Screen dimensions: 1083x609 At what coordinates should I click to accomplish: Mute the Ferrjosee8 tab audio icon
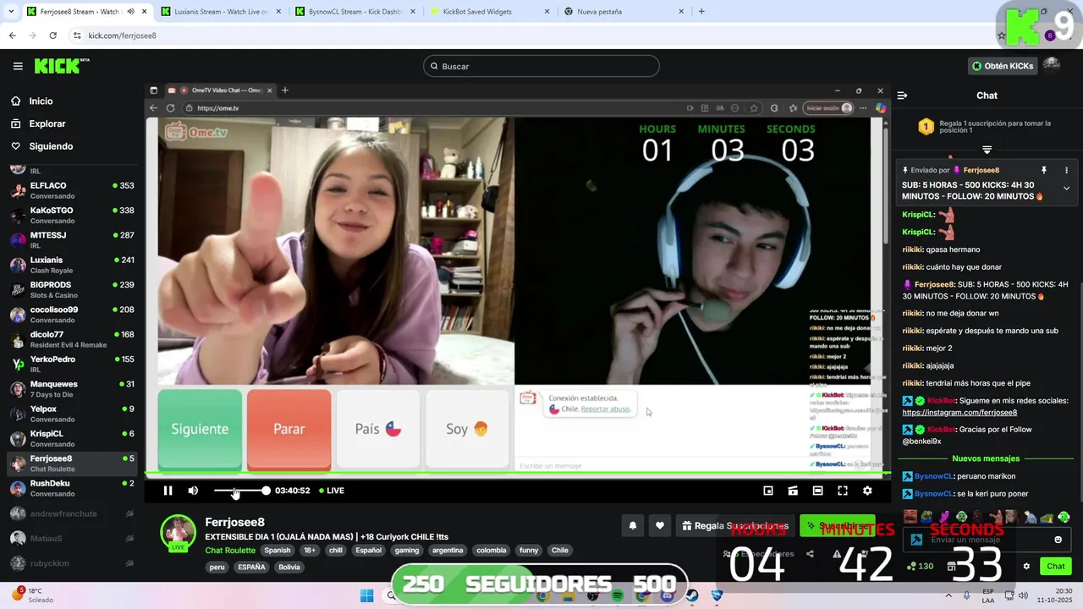point(130,12)
